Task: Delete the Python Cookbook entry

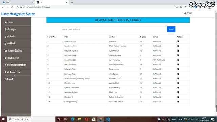Action: pyautogui.click(x=178, y=88)
